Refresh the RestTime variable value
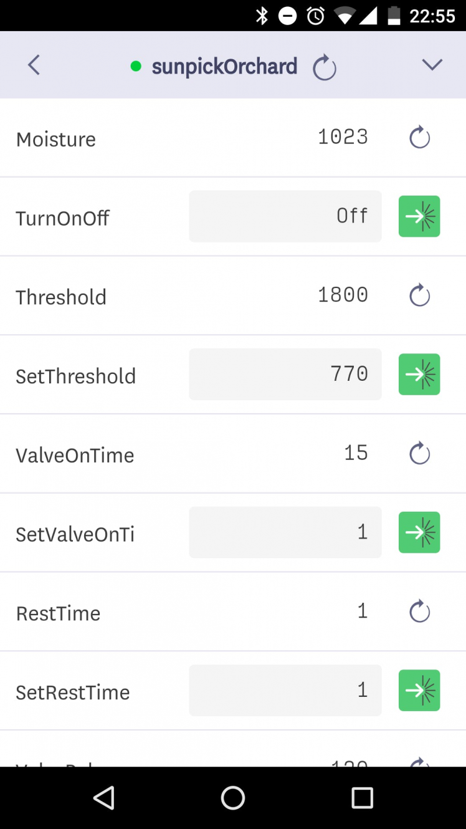This screenshot has height=829, width=466. click(x=419, y=611)
